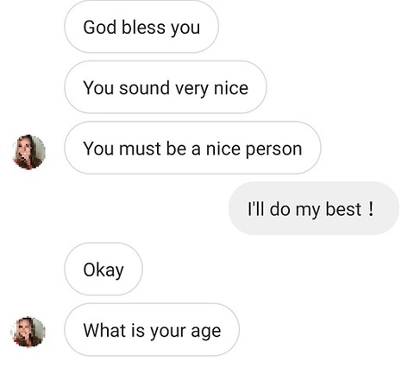Click the word "bless" in the top bubble
This screenshot has width=414, height=374.
tap(143, 28)
